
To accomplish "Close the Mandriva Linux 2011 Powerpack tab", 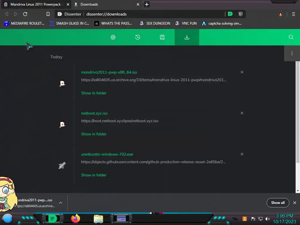I will pos(68,4).
